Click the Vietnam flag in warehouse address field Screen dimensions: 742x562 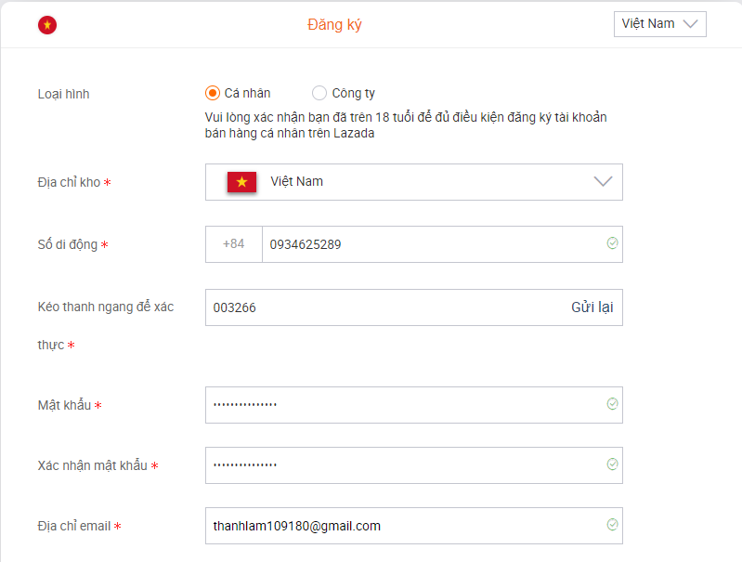point(241,182)
